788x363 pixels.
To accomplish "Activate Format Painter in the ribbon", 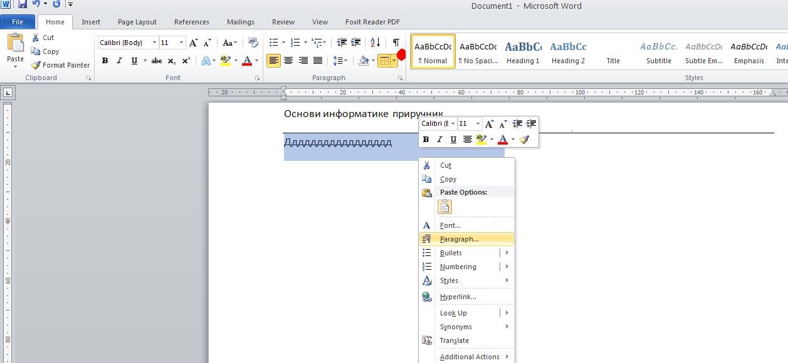I will [61, 65].
